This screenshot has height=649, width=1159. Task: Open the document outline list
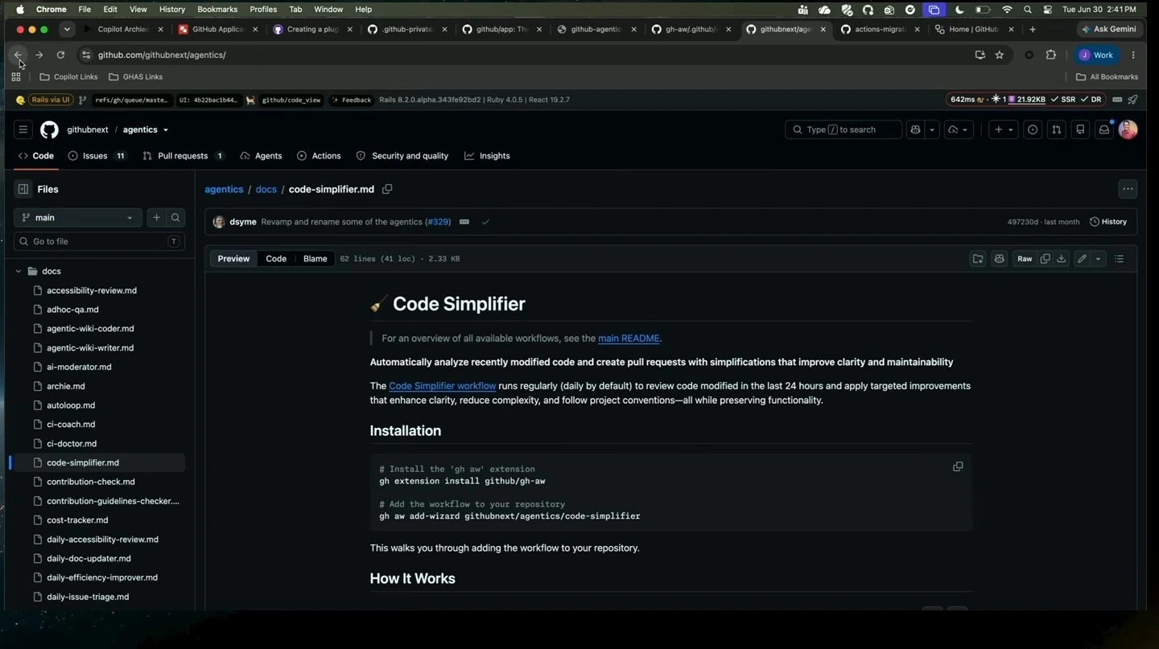coord(1120,259)
